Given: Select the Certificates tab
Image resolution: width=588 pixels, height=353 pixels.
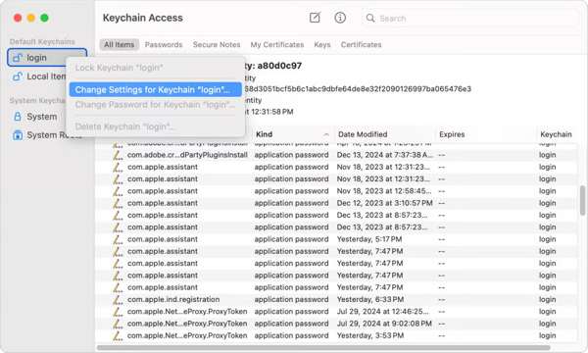Looking at the screenshot, I should [x=361, y=45].
